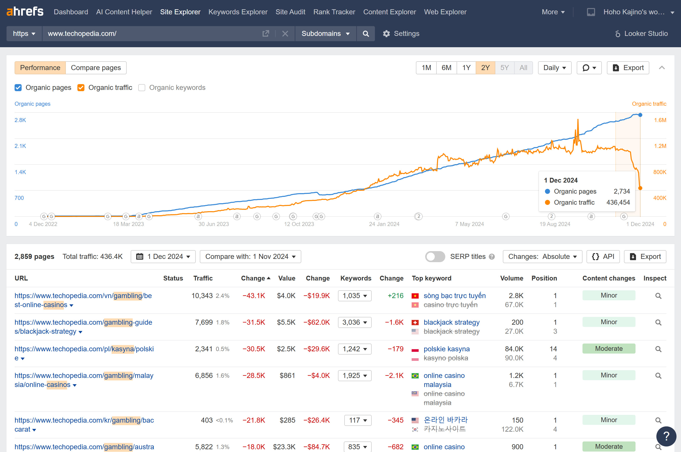The height and width of the screenshot is (452, 681).
Task: Open URL in new tab icon
Action: point(266,34)
